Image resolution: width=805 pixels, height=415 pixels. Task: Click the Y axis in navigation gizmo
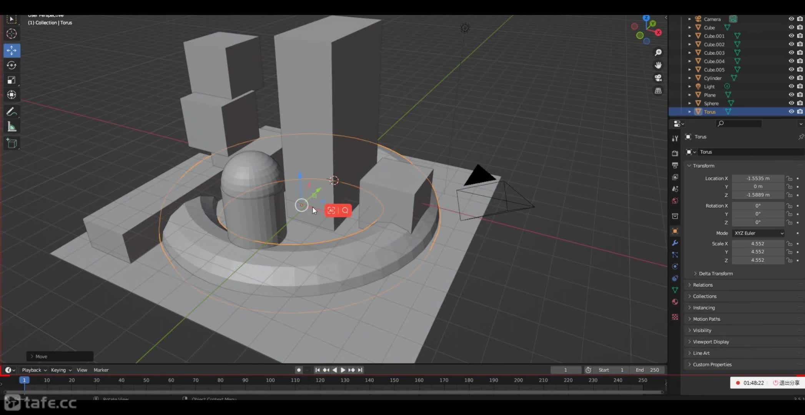653,24
